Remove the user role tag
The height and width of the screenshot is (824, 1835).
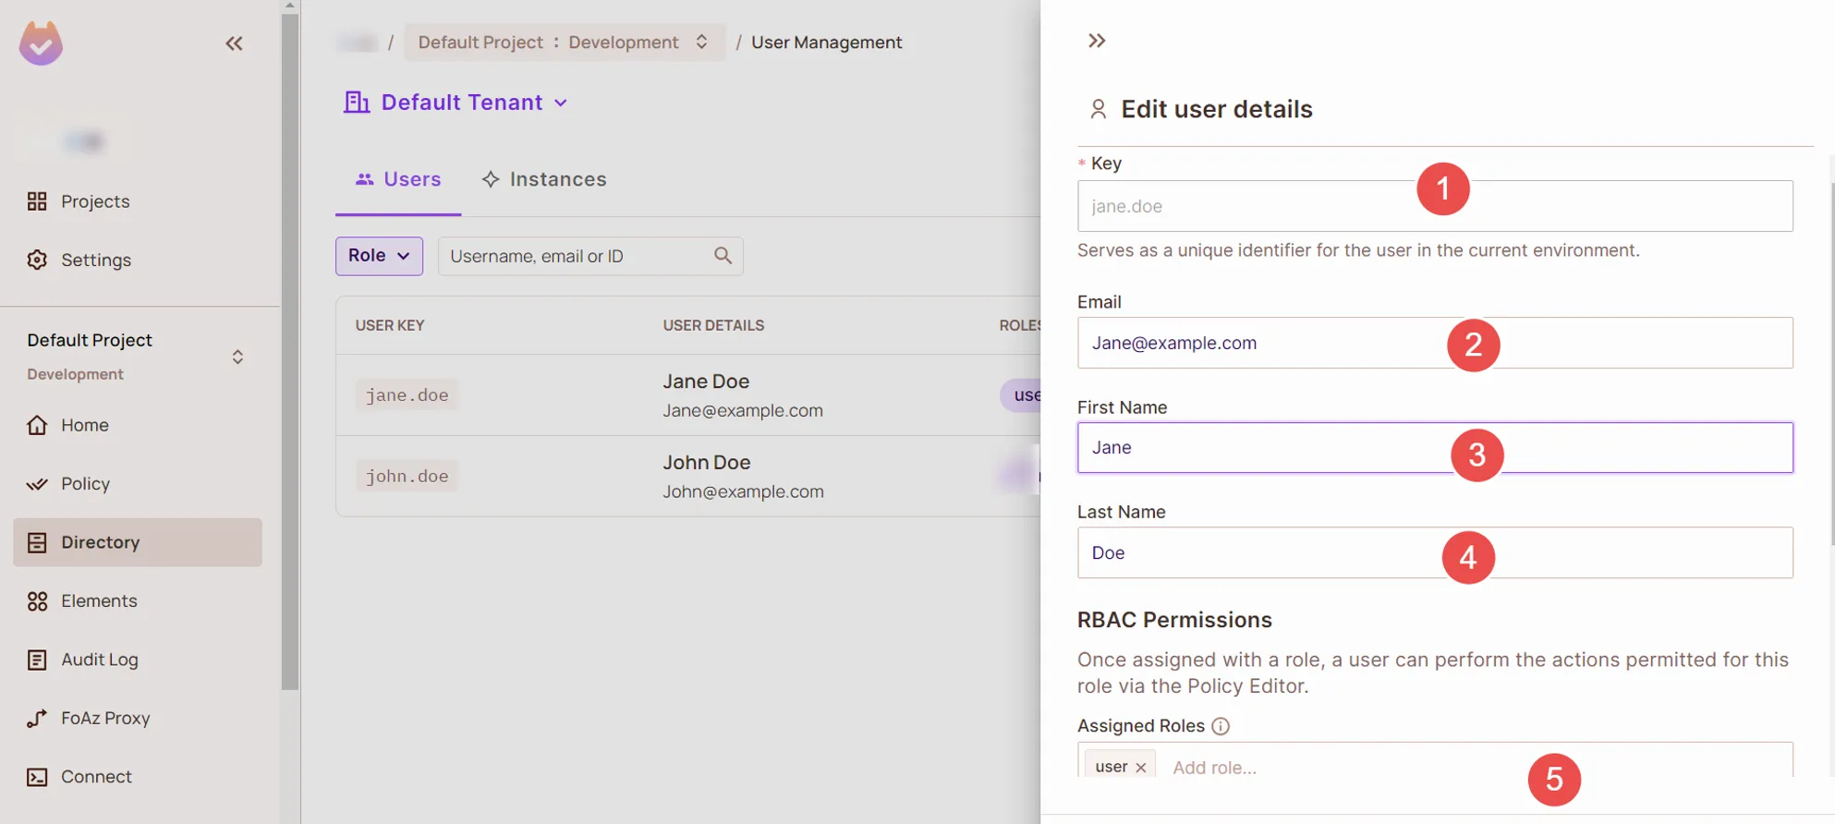tap(1141, 768)
